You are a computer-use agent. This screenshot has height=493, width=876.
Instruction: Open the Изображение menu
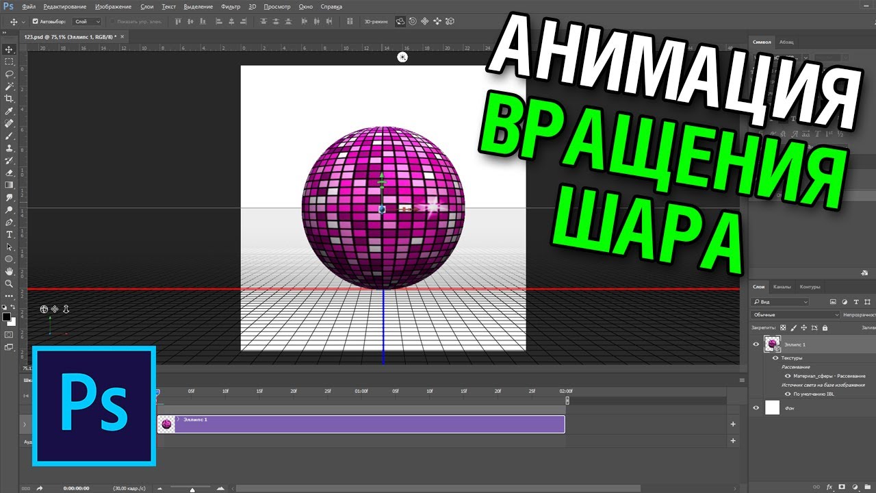point(114,6)
